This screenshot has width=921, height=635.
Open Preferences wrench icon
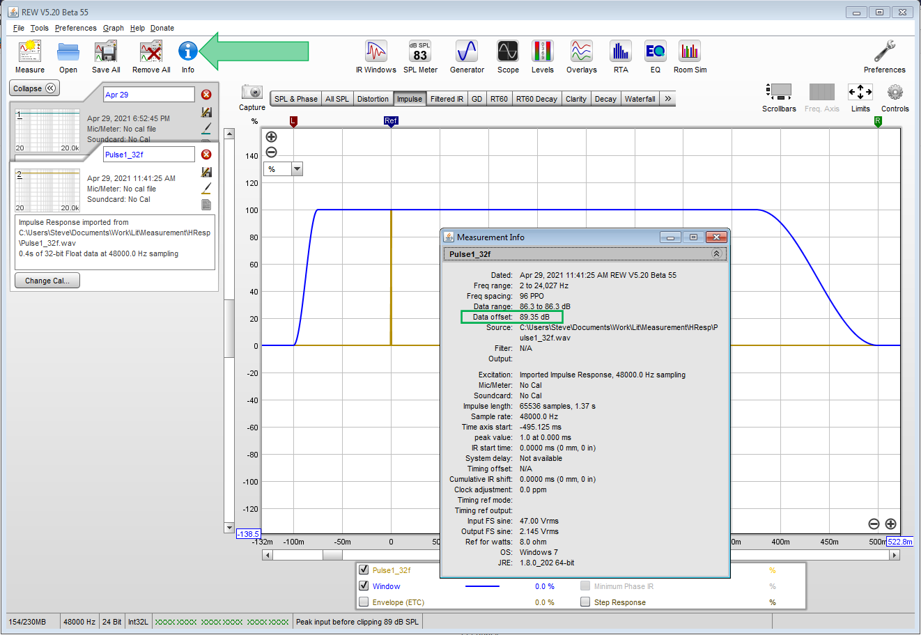coord(885,52)
